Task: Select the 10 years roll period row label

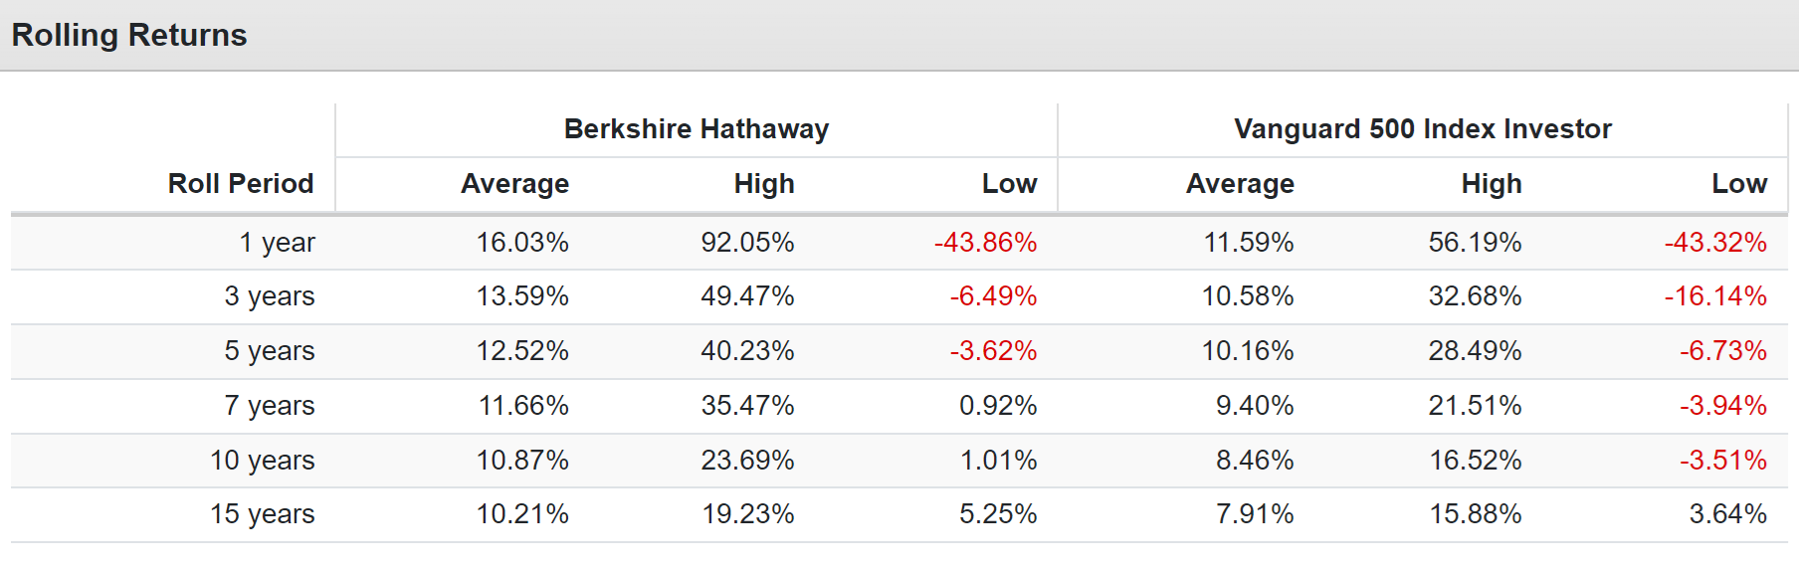Action: pos(262,461)
